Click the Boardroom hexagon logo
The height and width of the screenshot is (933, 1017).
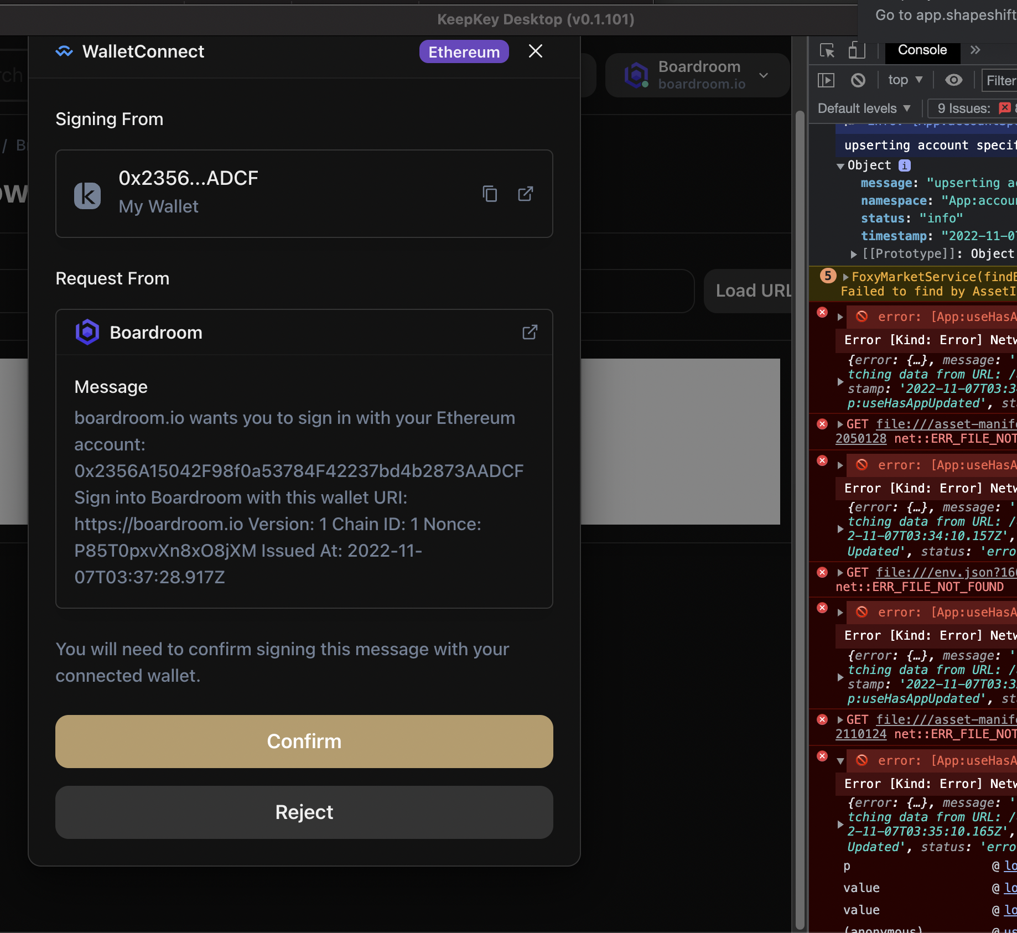pyautogui.click(x=87, y=332)
